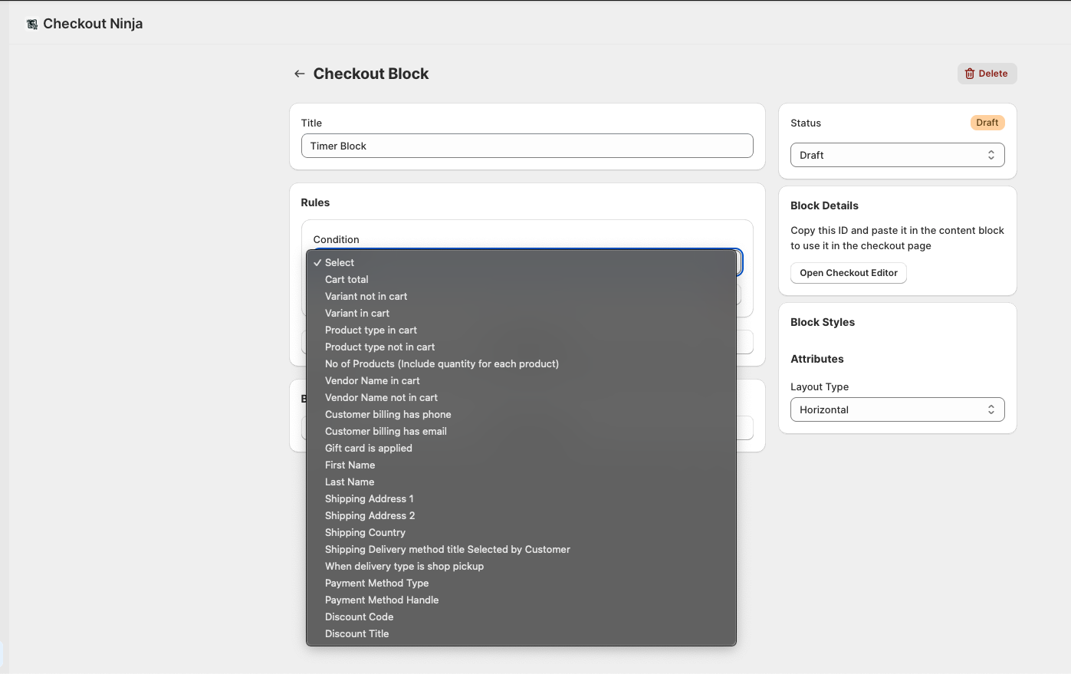Screen dimensions: 1071x674
Task: Pick the No of Products condition
Action: tap(442, 363)
